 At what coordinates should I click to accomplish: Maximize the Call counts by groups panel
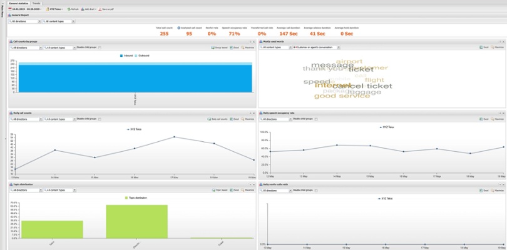(247, 47)
